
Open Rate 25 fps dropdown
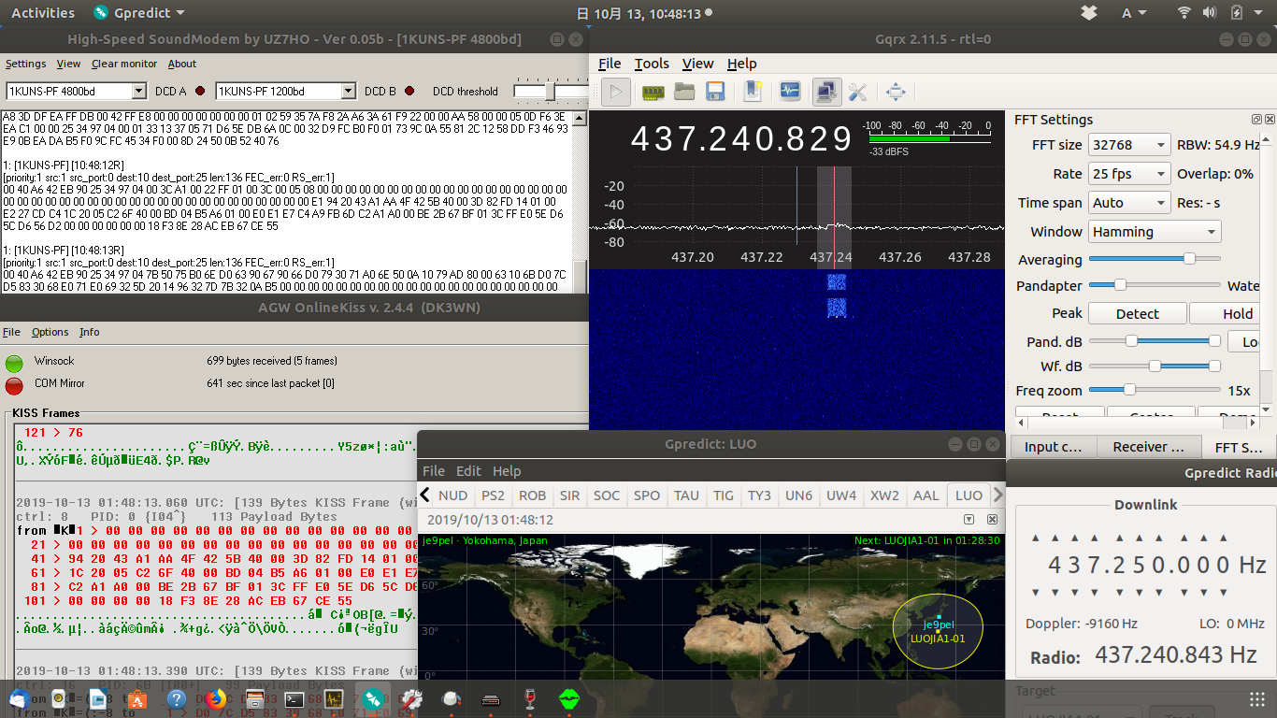[1129, 174]
